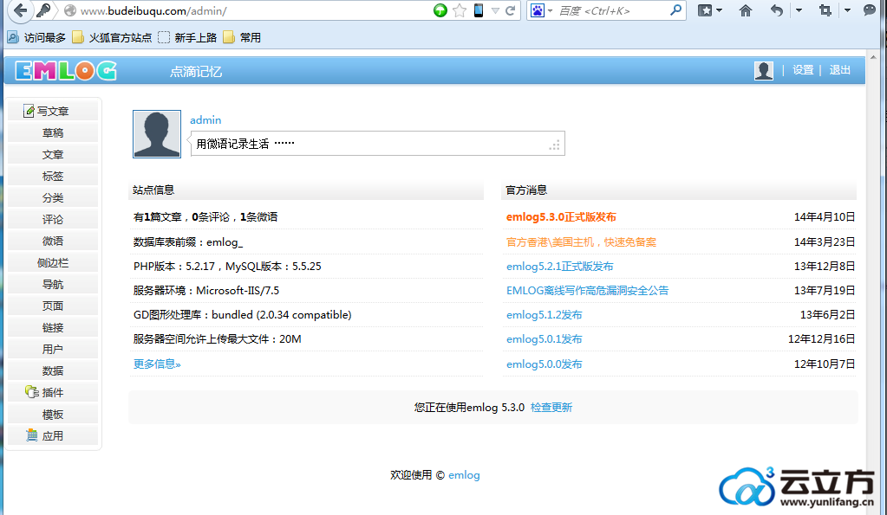This screenshot has height=515, width=887.
Task: Open the Baidu search engine selector
Action: coord(541,10)
